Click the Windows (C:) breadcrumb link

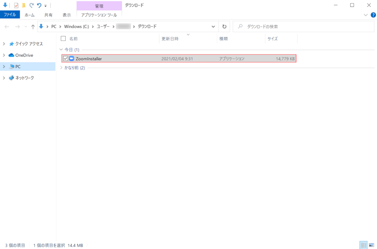point(76,26)
